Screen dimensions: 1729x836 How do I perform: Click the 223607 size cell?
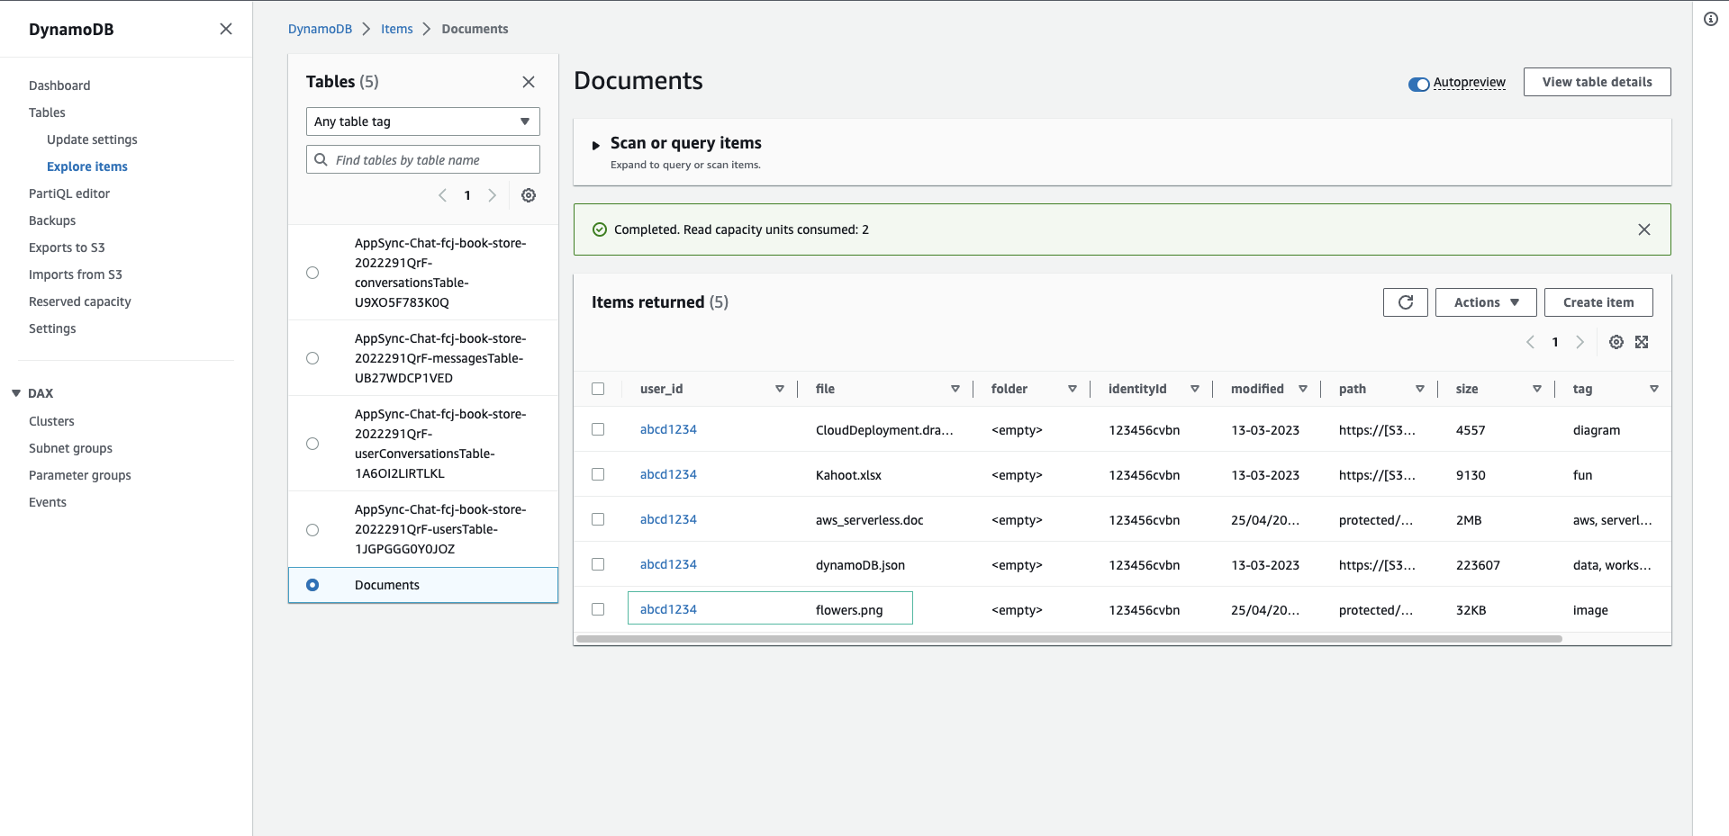coord(1478,565)
